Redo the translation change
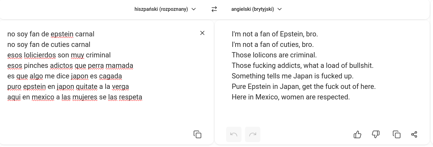433x147 pixels. click(253, 134)
